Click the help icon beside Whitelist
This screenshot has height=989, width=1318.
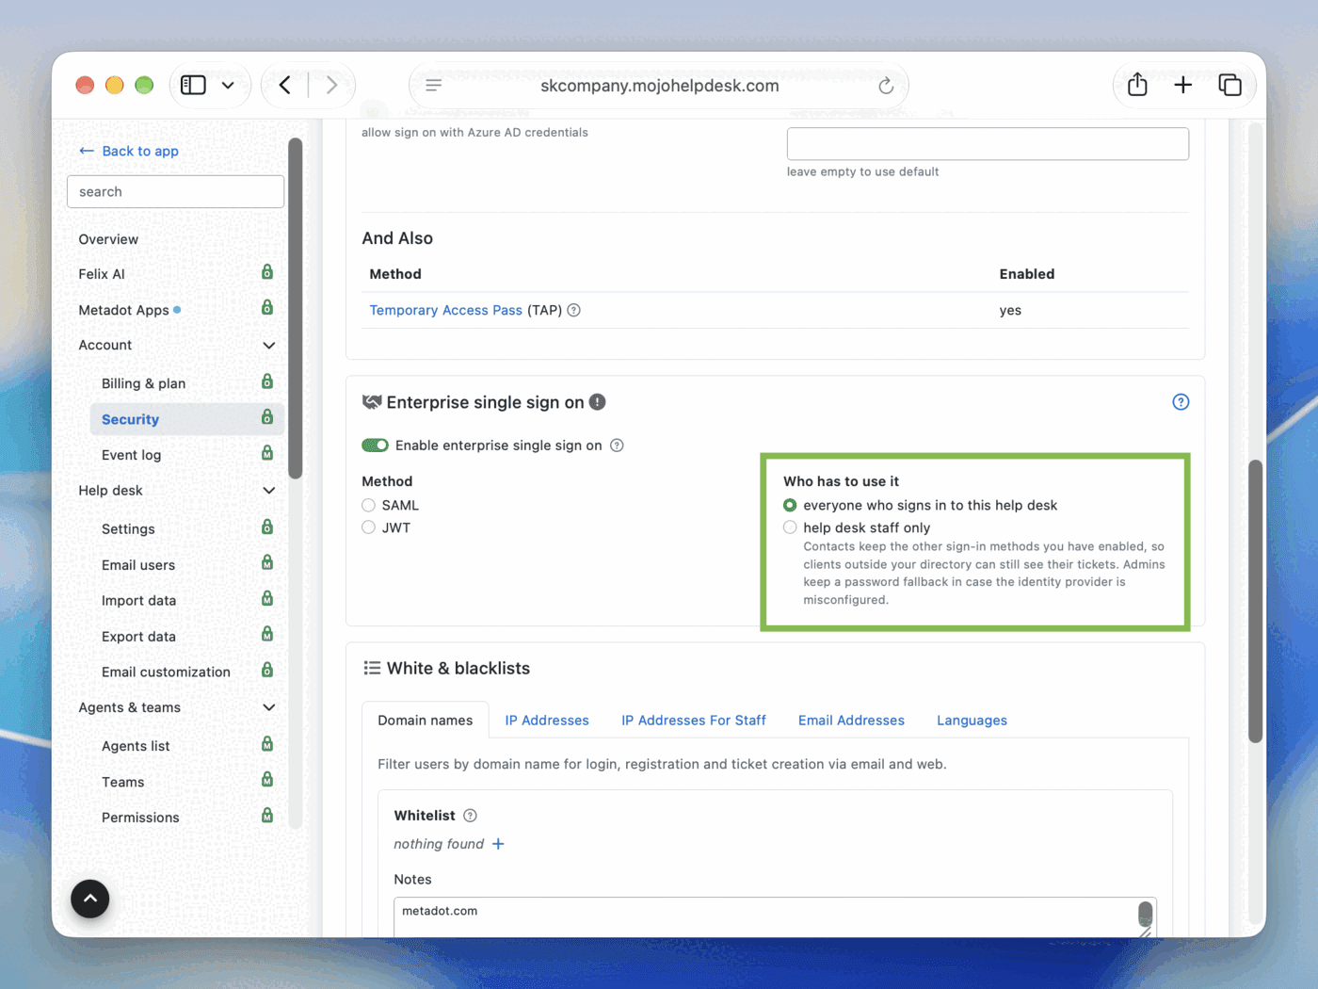click(470, 816)
